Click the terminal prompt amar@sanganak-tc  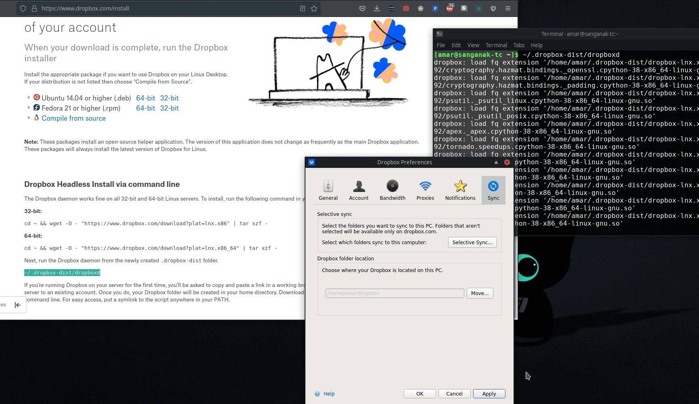pyautogui.click(x=476, y=54)
